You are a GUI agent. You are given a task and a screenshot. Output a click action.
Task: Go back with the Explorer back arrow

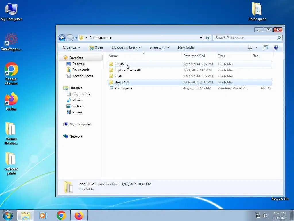(62, 38)
